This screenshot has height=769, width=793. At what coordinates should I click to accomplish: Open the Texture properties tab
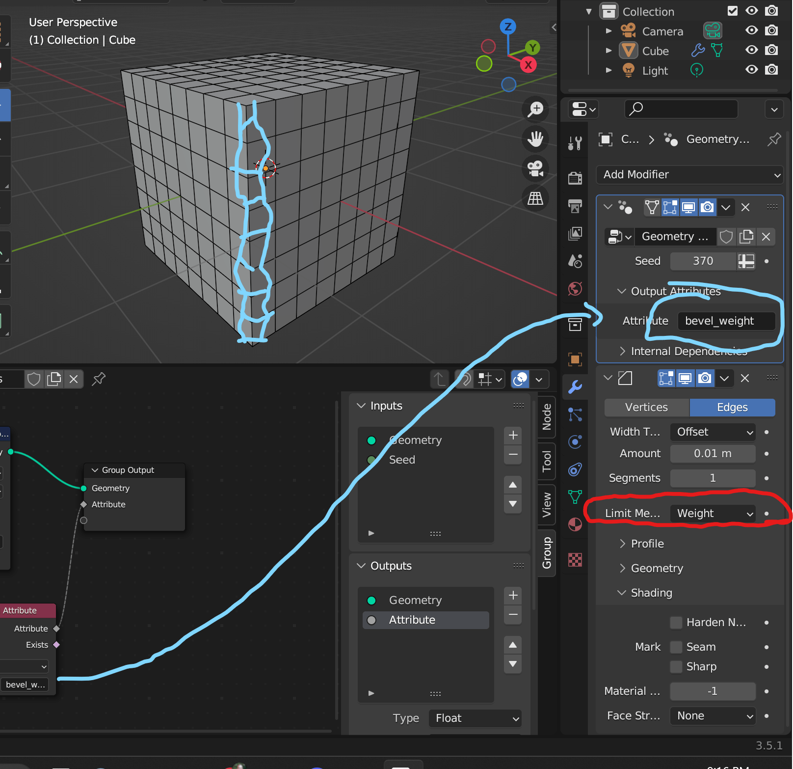click(575, 559)
